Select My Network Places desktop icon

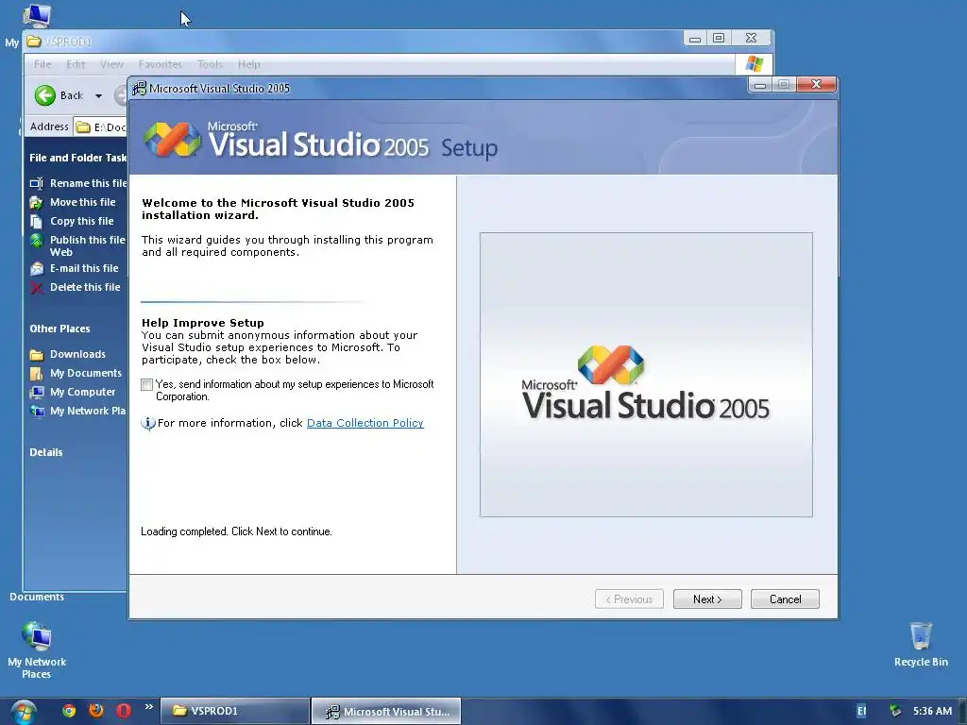(x=37, y=650)
